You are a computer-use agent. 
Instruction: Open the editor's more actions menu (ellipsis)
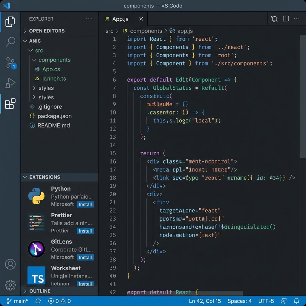tap(297, 19)
